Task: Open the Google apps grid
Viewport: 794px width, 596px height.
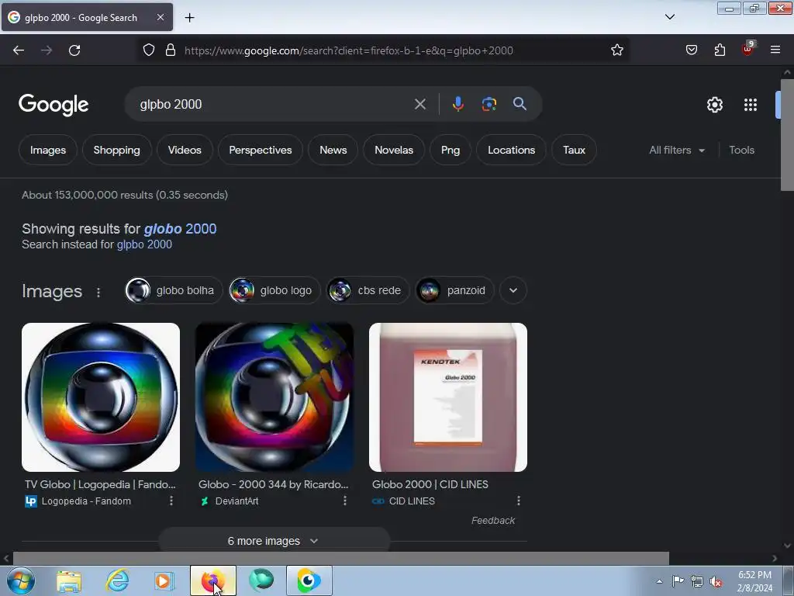Action: click(x=751, y=105)
